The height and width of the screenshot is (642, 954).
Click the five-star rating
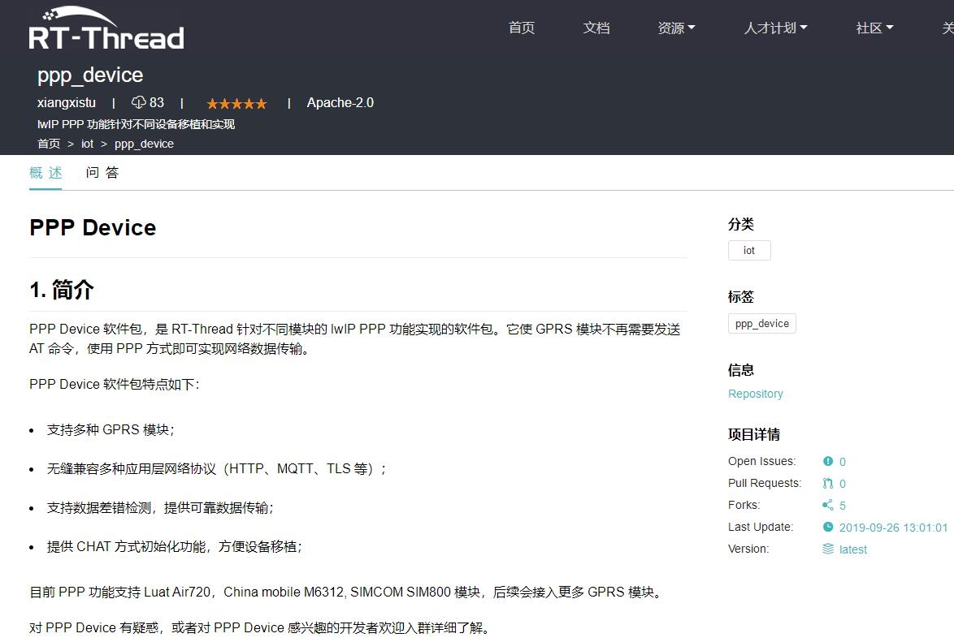[236, 104]
